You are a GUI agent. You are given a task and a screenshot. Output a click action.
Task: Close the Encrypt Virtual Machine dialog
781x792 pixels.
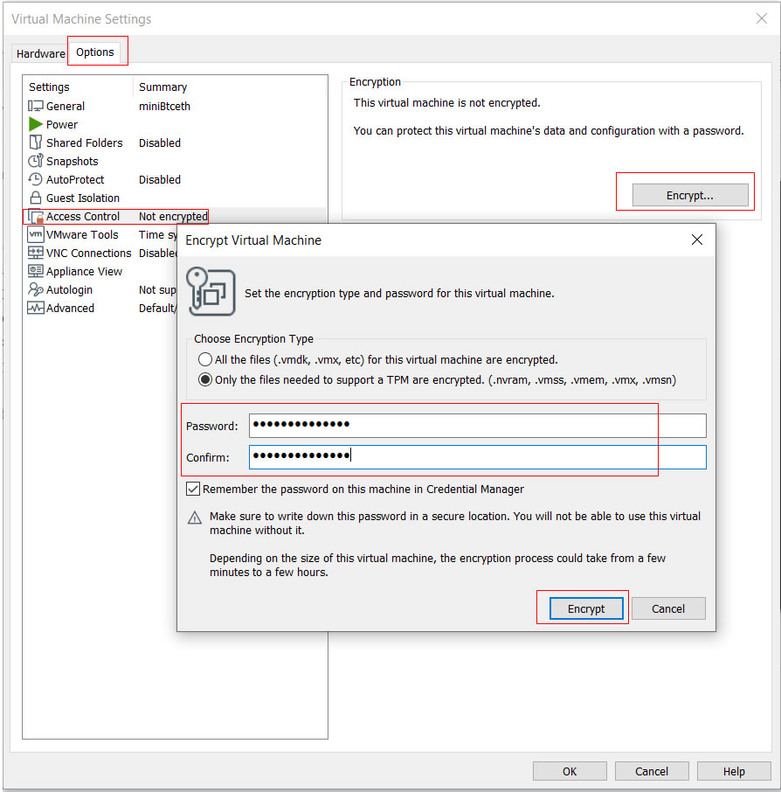[x=696, y=240]
